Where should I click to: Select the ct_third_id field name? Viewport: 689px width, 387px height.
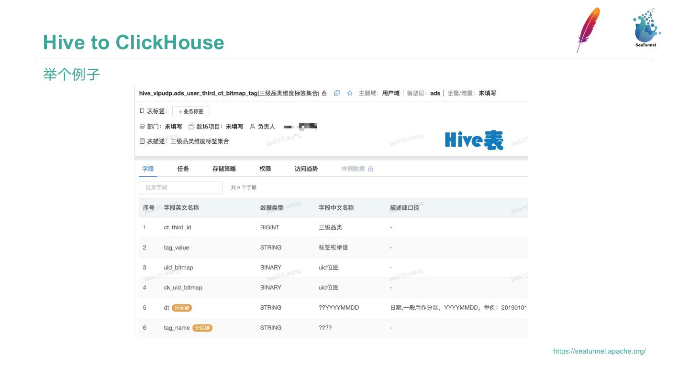[178, 227]
